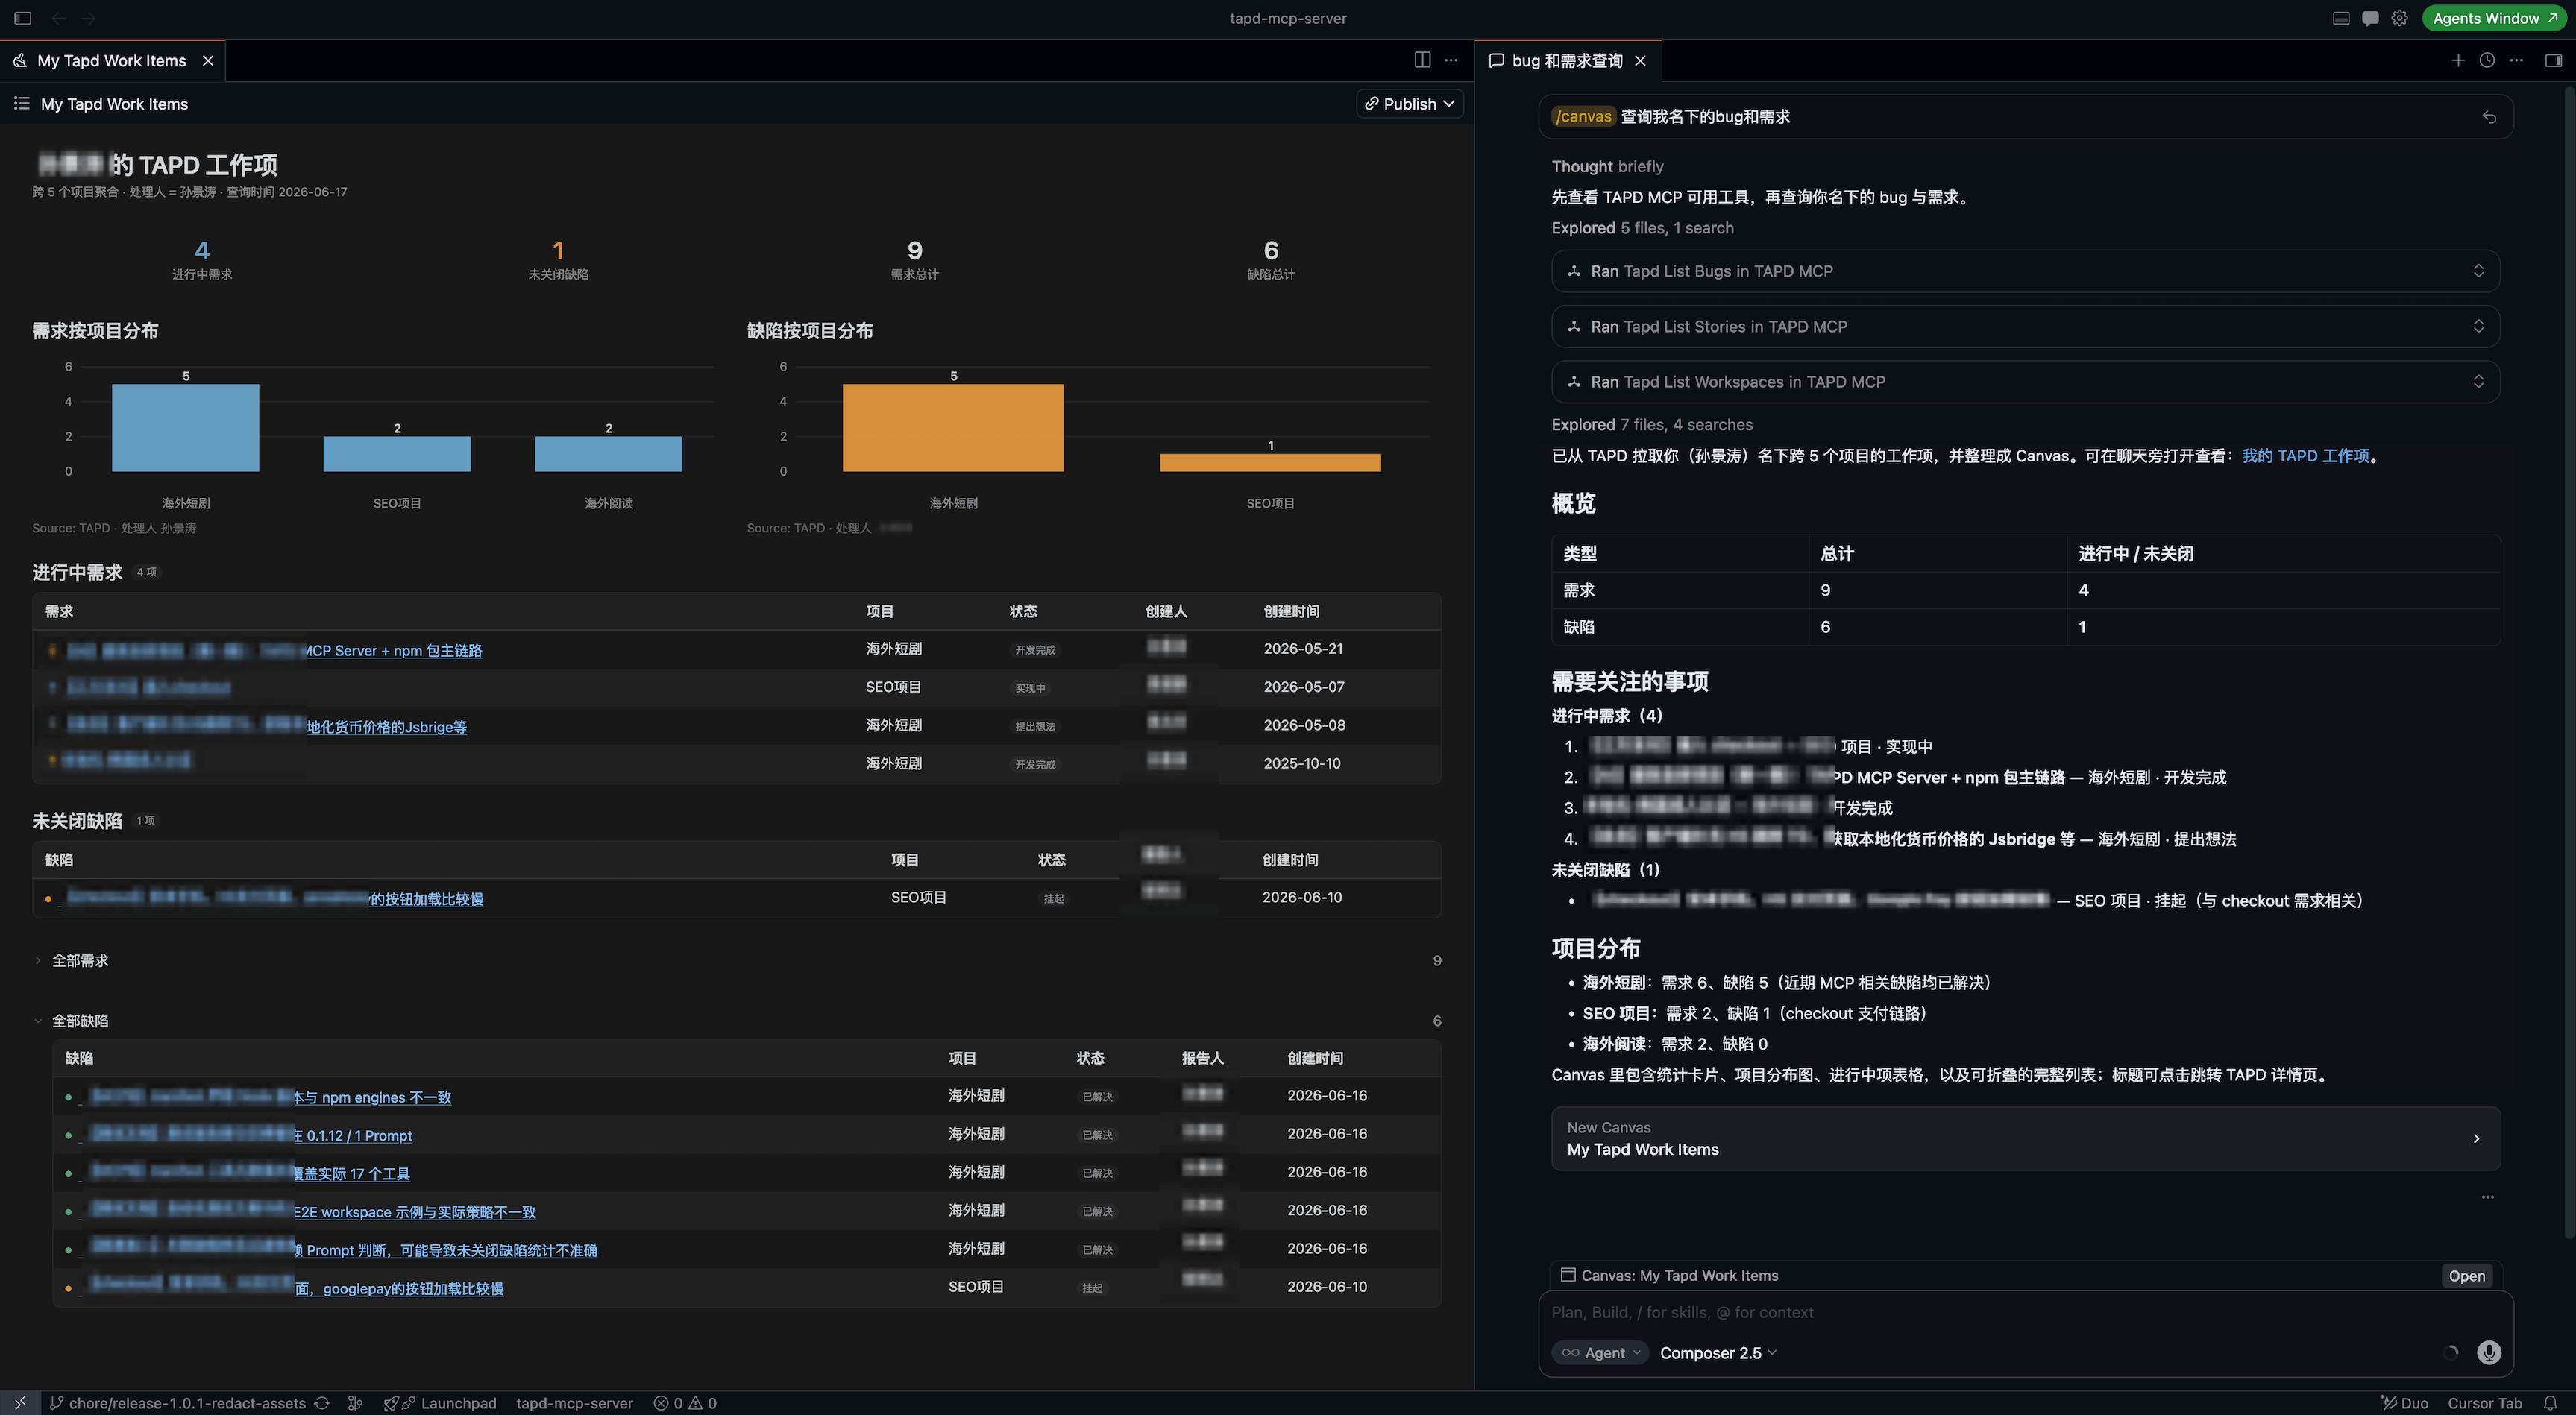Split the editor with the split icon
Screen dimensions: 2576x1415
coord(1422,60)
